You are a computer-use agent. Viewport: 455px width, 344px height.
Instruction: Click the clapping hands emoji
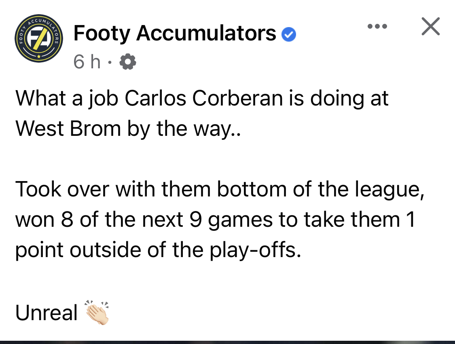(97, 312)
